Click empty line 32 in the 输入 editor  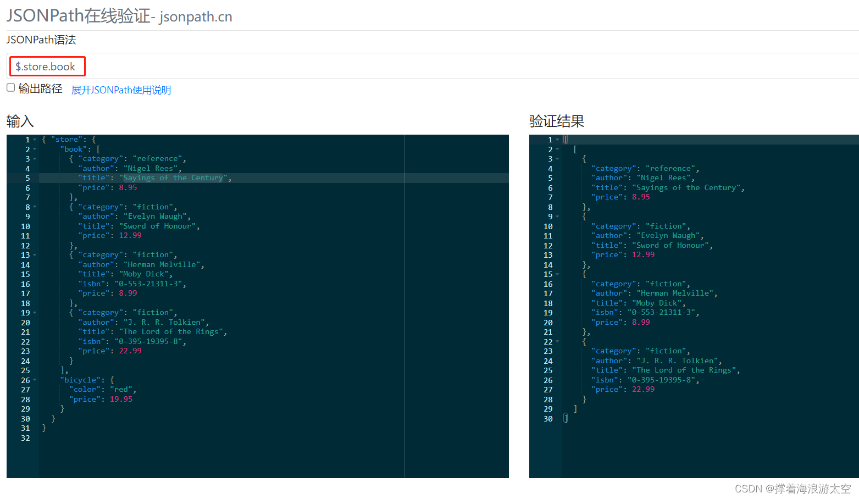click(274, 438)
